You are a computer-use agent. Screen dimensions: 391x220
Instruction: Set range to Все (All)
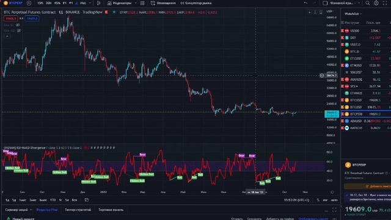point(75,200)
